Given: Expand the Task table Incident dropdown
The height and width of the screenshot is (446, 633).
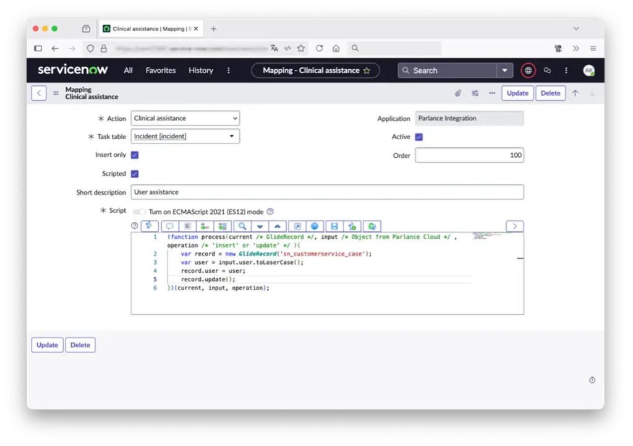Looking at the screenshot, I should point(185,136).
